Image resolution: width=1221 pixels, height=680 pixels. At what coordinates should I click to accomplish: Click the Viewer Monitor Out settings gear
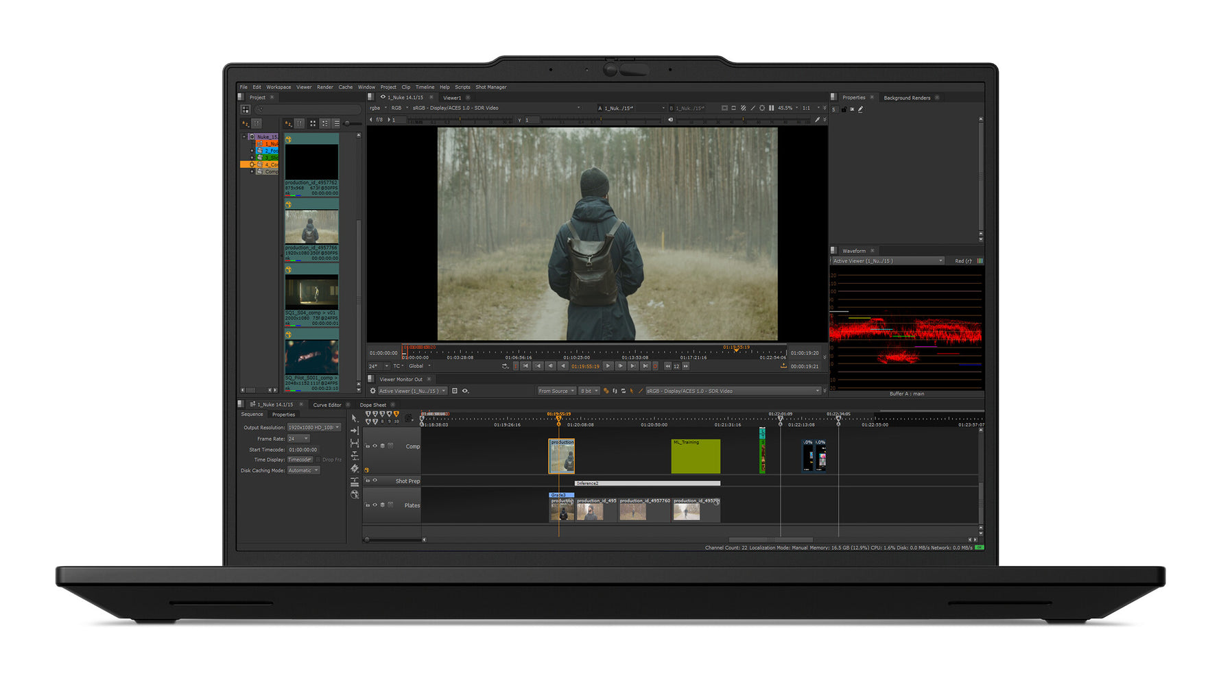pyautogui.click(x=373, y=391)
